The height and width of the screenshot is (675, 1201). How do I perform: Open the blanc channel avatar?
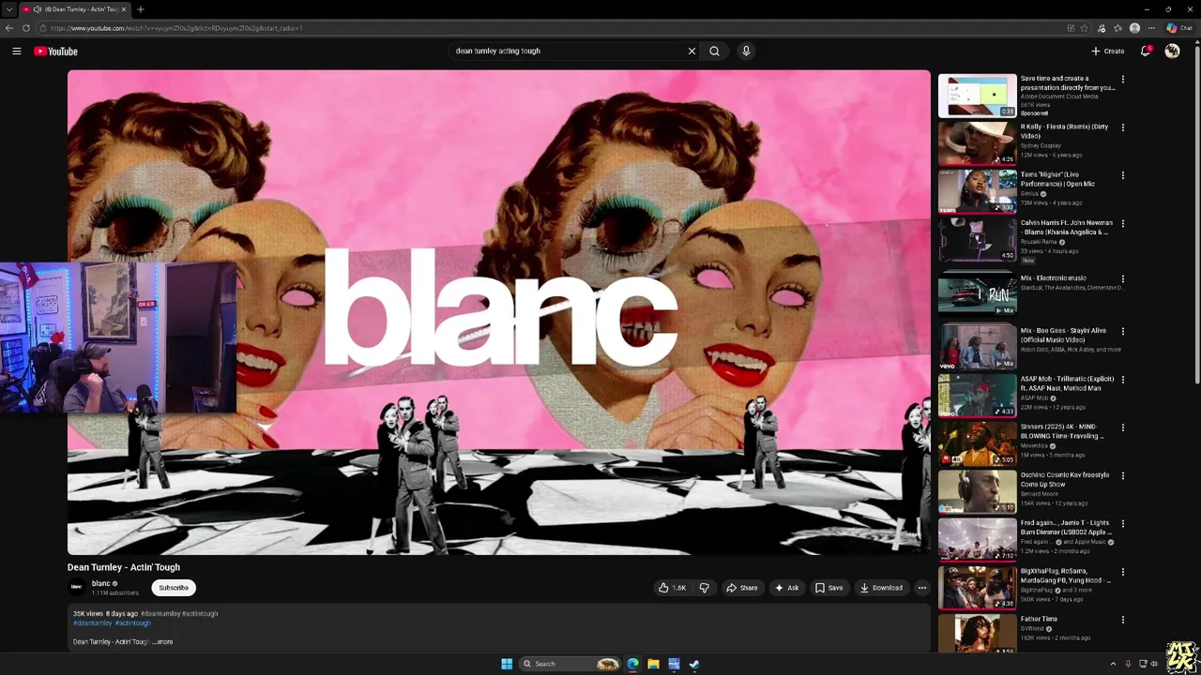[77, 588]
